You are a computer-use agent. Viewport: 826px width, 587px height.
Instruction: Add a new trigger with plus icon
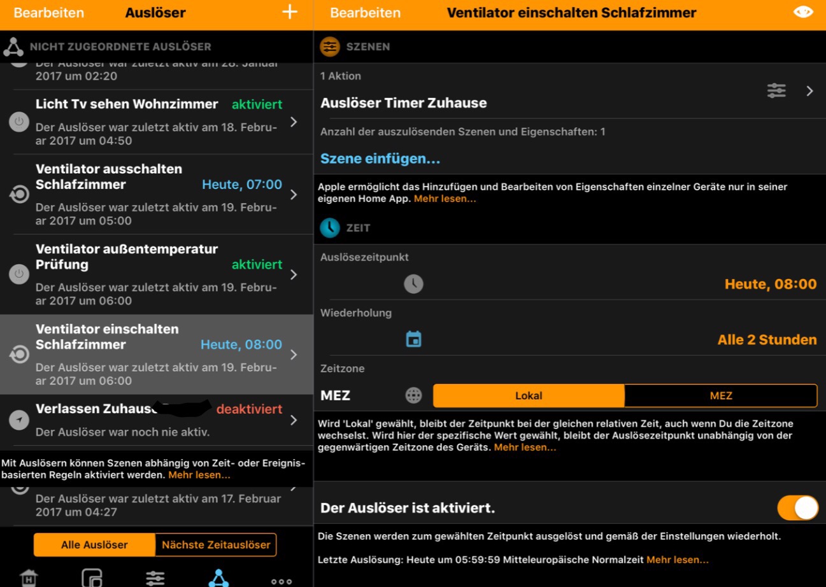(290, 12)
